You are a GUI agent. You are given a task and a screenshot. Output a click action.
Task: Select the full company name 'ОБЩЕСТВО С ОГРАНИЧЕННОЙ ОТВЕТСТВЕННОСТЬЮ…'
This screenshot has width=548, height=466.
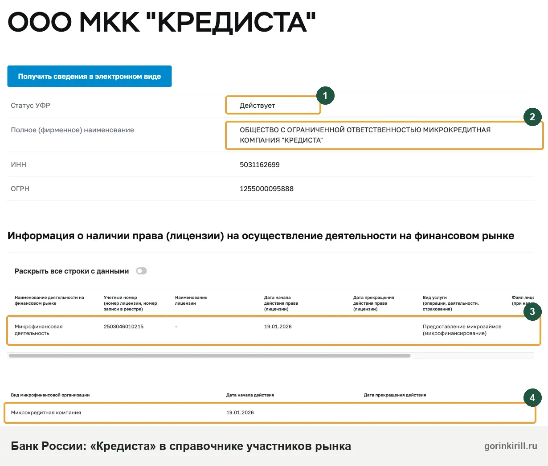tap(365, 135)
